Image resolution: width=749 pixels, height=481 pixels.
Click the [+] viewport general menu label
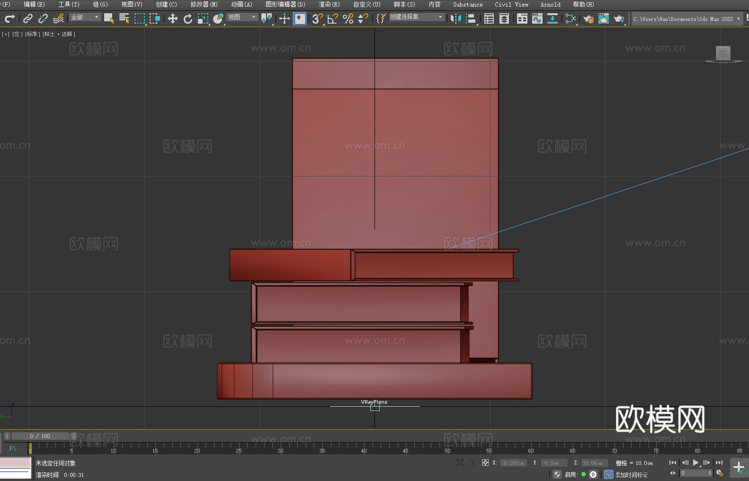(x=6, y=34)
